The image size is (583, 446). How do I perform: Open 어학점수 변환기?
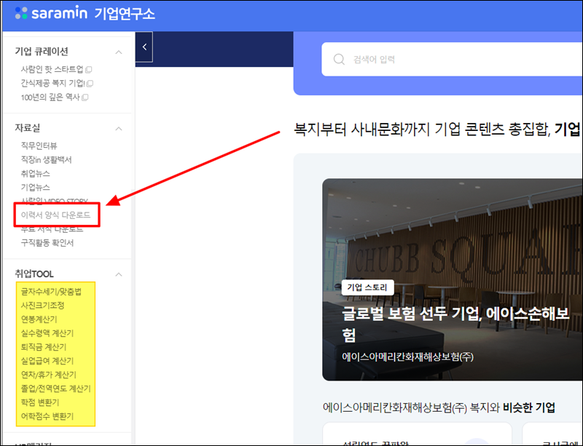pyautogui.click(x=47, y=416)
